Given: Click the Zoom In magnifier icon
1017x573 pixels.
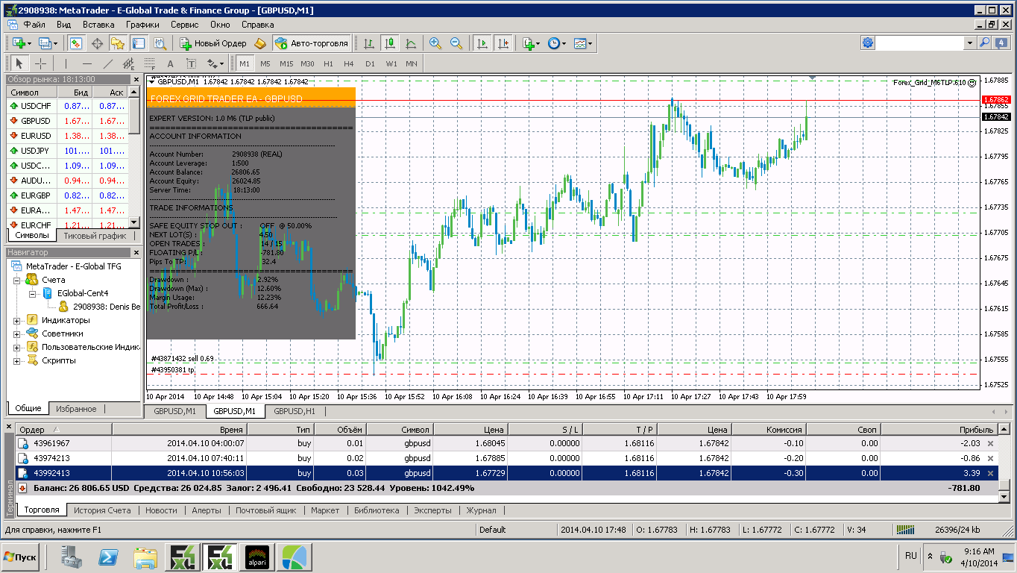Looking at the screenshot, I should 435,43.
